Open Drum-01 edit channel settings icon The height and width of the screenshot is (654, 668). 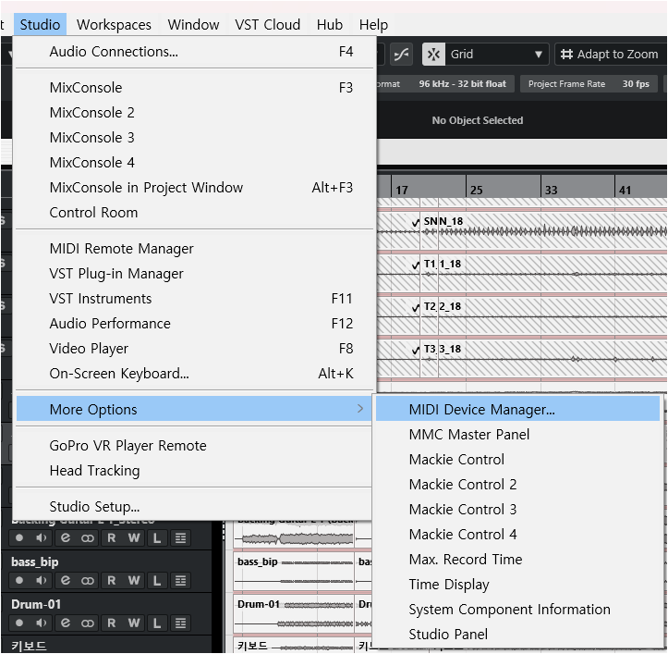(x=65, y=623)
